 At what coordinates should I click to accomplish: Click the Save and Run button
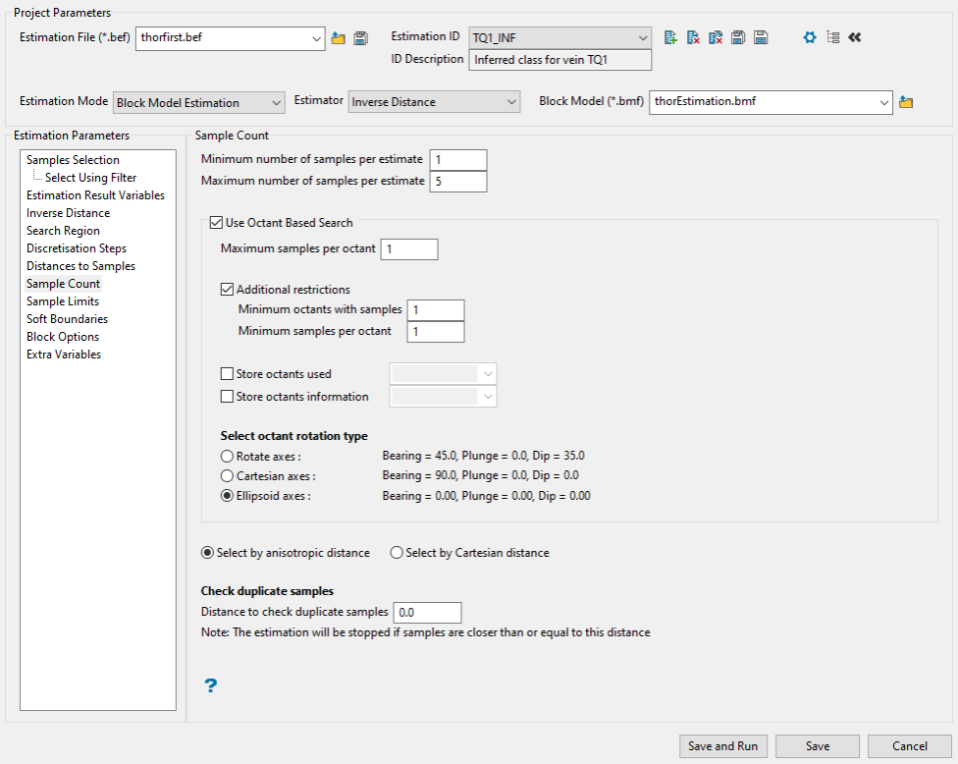[723, 746]
